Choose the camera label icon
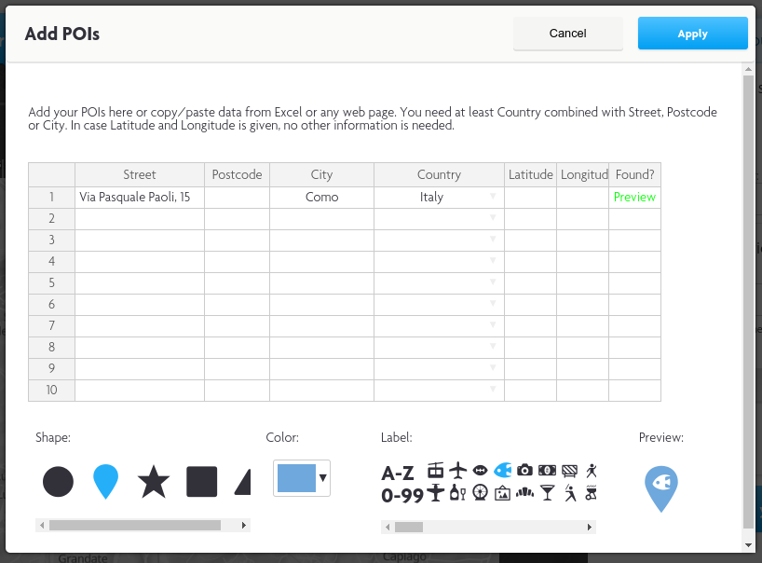Viewport: 762px width, 563px height. coord(524,471)
